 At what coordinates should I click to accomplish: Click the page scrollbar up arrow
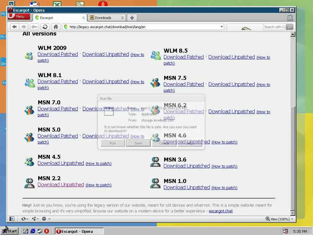(293, 34)
